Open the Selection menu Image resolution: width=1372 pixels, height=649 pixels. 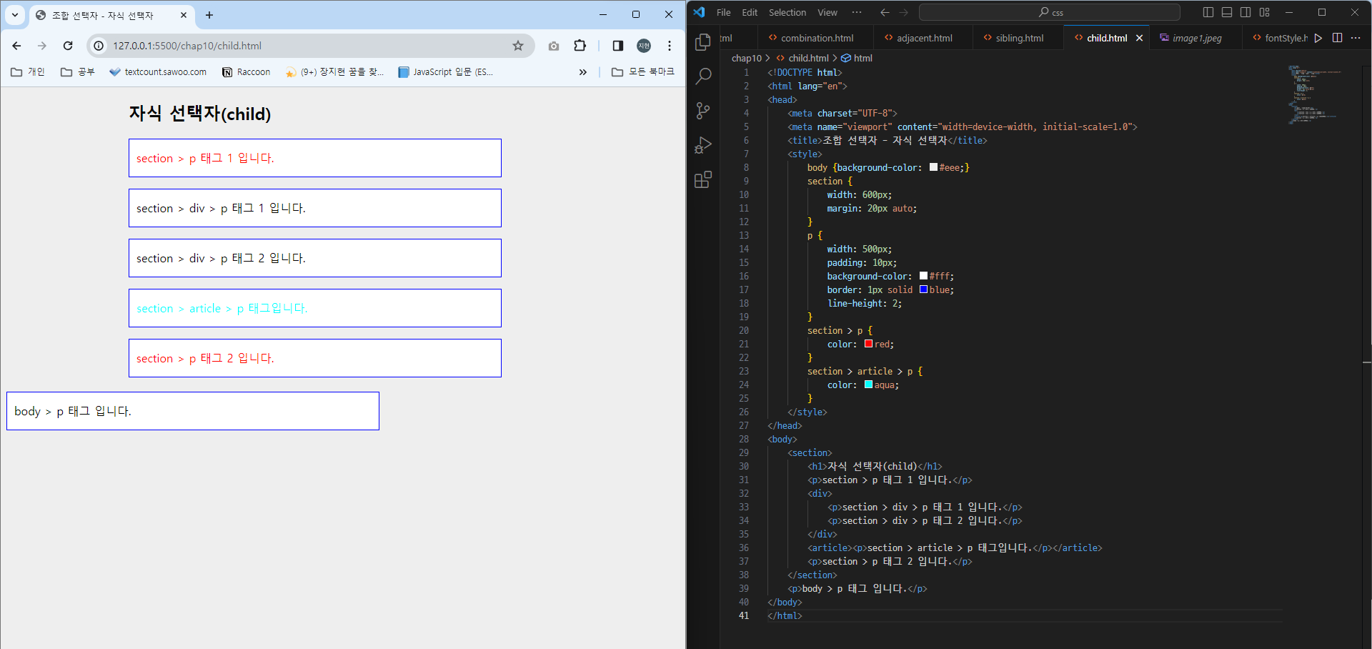click(x=787, y=12)
